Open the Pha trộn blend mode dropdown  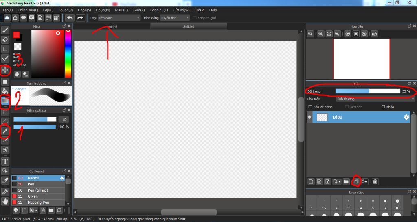(375, 99)
